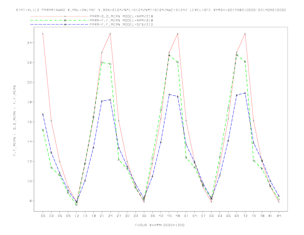The width and height of the screenshot is (304, 235).
Task: Click x-axis tick label 00
Action: pos(43,216)
